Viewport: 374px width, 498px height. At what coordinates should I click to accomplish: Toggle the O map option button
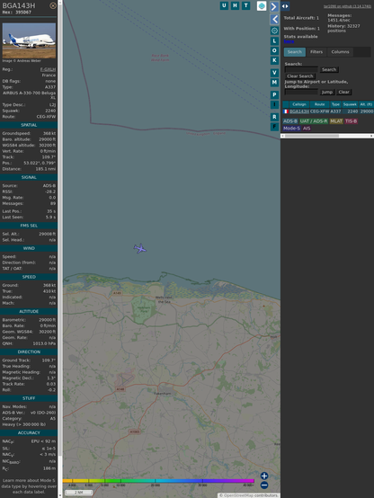(274, 50)
